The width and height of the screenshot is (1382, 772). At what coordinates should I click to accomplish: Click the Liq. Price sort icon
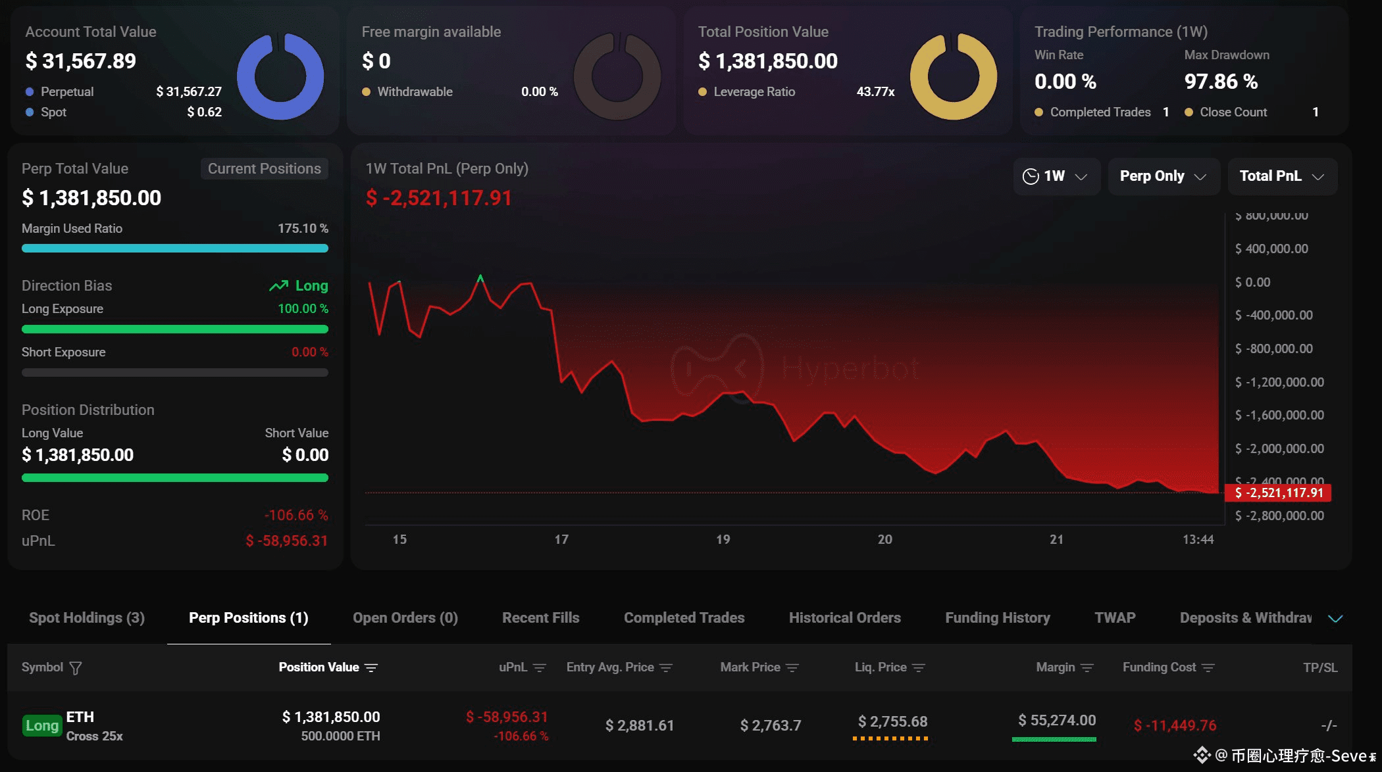tap(919, 668)
